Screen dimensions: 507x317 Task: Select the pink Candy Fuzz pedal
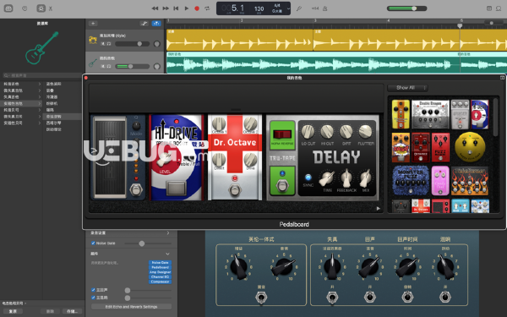click(440, 181)
